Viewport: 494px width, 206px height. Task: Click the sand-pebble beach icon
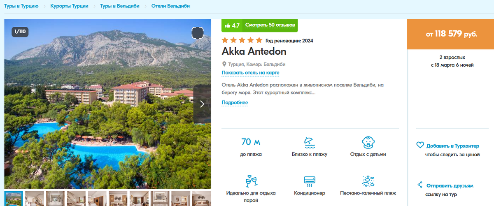coord(368,181)
